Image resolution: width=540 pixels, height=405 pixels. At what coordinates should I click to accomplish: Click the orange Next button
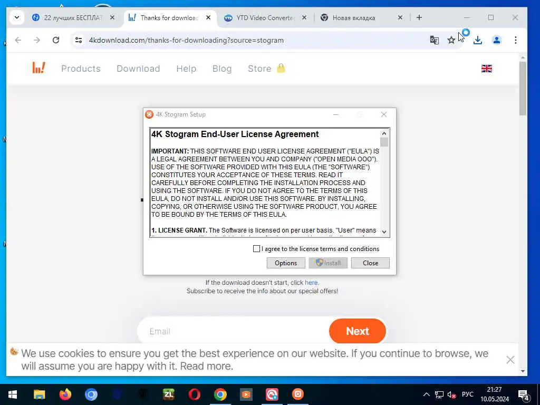(357, 331)
